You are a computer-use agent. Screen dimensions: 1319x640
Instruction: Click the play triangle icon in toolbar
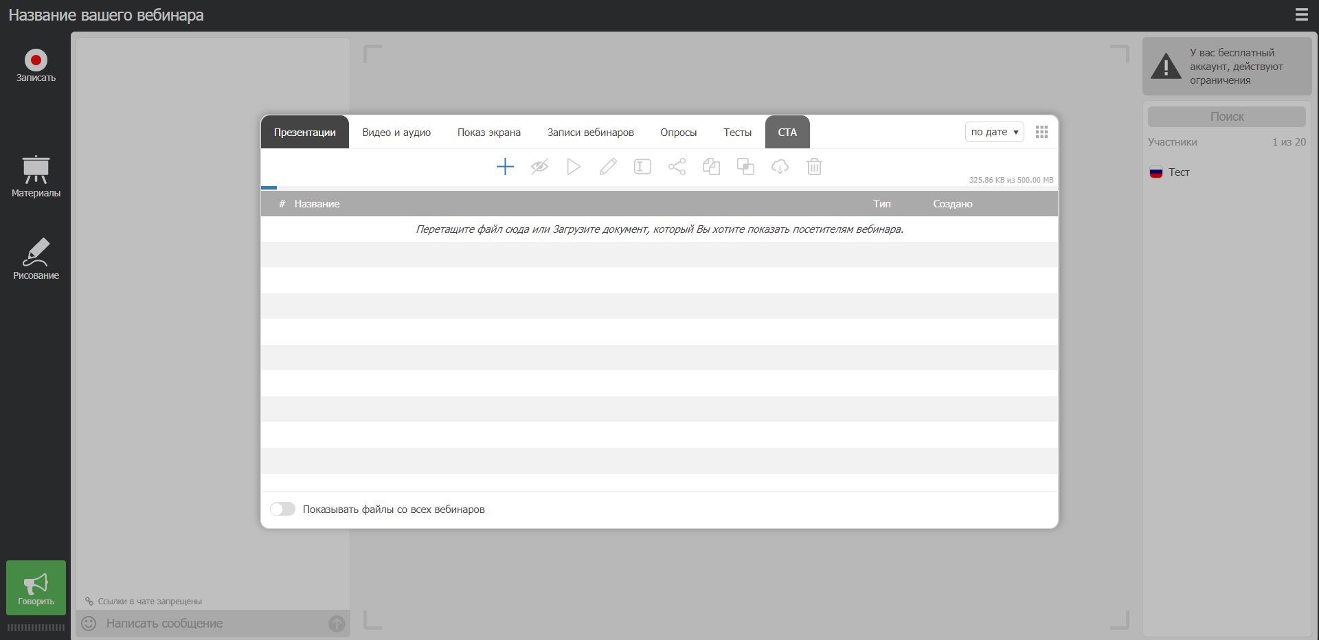[x=574, y=167]
